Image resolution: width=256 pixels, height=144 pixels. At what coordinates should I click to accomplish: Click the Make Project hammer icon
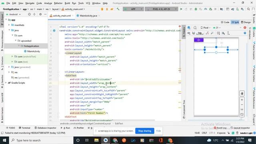click(118, 9)
